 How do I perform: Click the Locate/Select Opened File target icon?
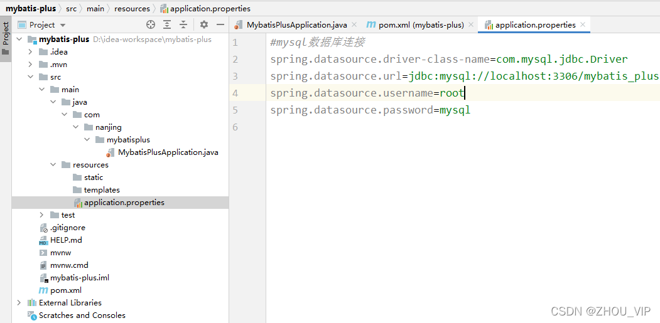[151, 25]
